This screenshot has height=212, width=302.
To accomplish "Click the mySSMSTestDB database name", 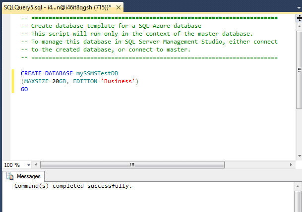I will [97, 73].
